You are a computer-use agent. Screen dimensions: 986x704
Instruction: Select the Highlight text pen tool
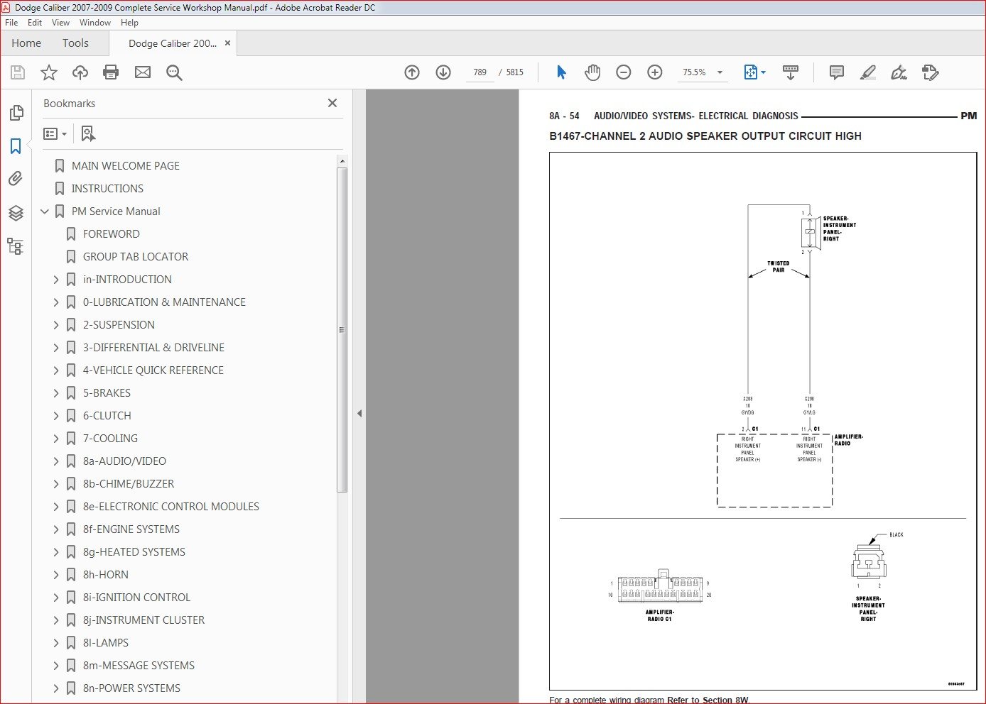867,72
